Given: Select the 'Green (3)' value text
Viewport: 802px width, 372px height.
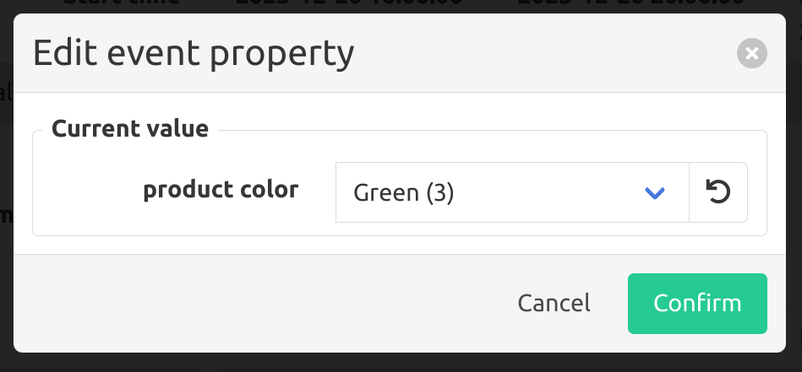Looking at the screenshot, I should [404, 193].
